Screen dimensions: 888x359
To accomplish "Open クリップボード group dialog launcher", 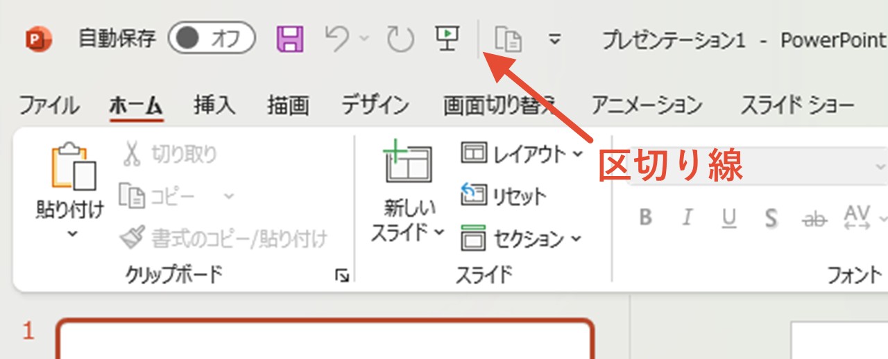I will (341, 277).
